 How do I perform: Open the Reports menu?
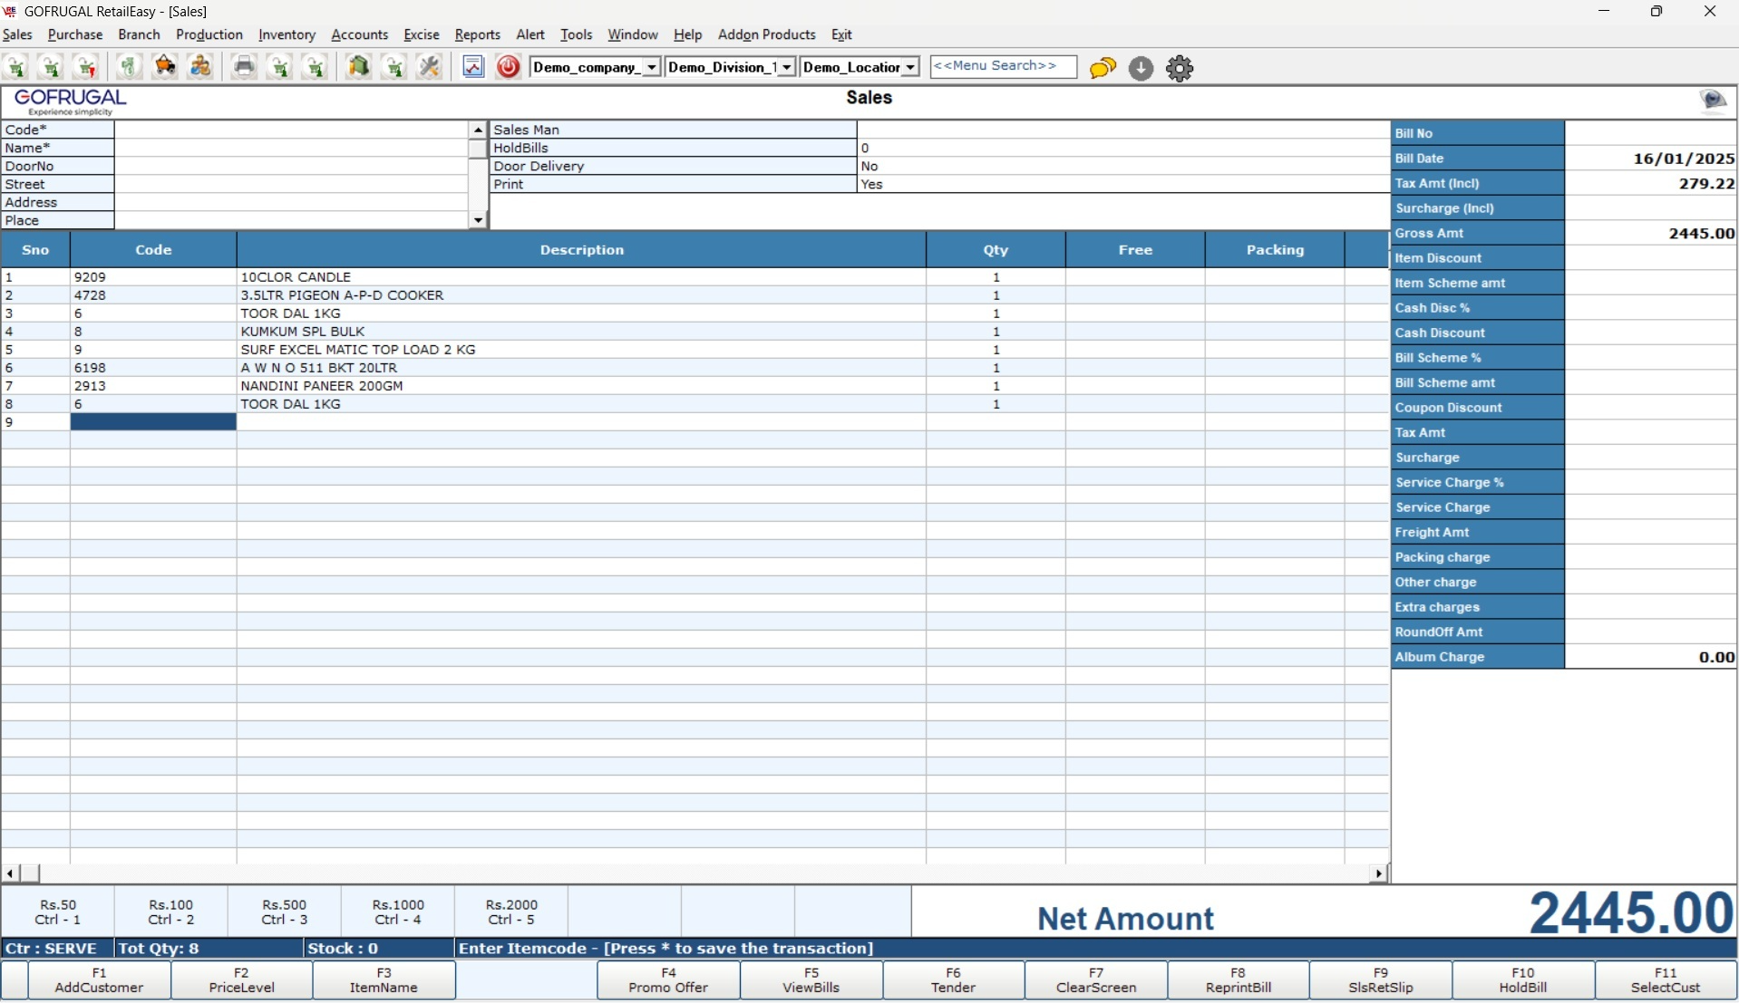click(x=477, y=34)
